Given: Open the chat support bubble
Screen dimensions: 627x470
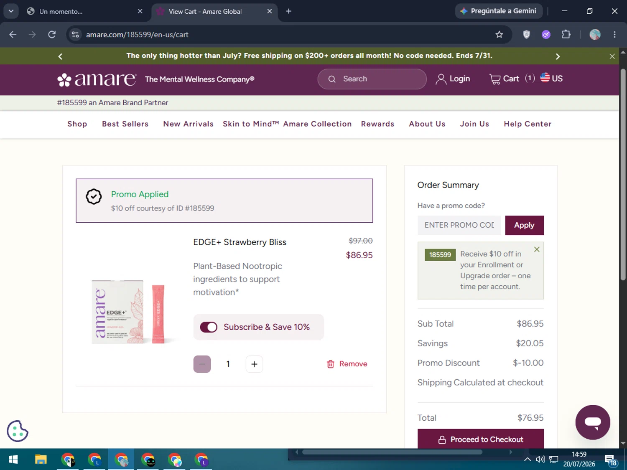Looking at the screenshot, I should pos(593,422).
